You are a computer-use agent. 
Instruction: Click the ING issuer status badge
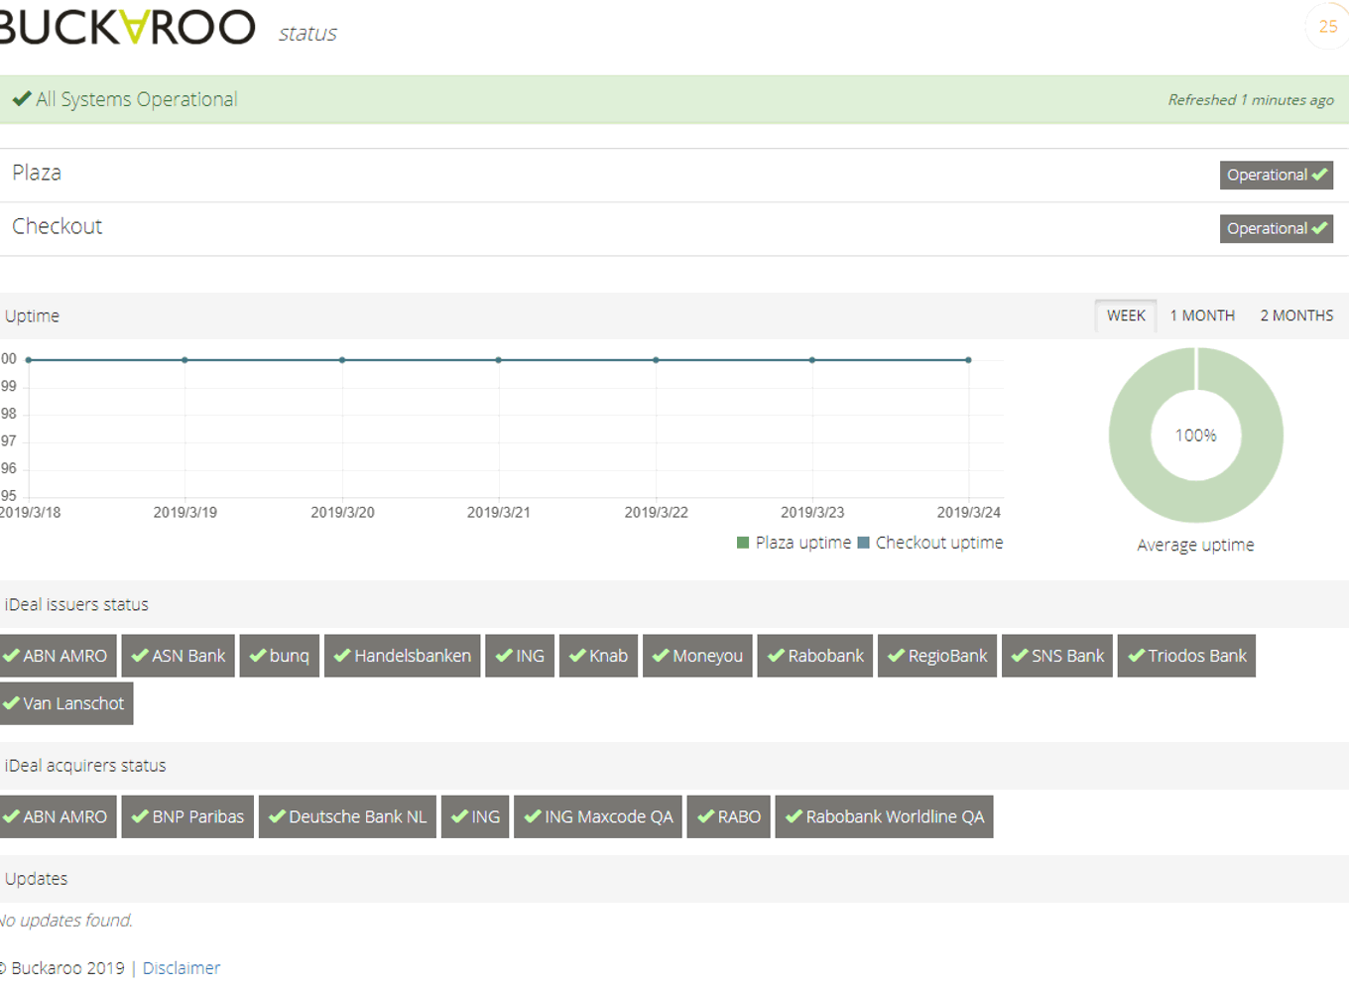click(x=520, y=656)
